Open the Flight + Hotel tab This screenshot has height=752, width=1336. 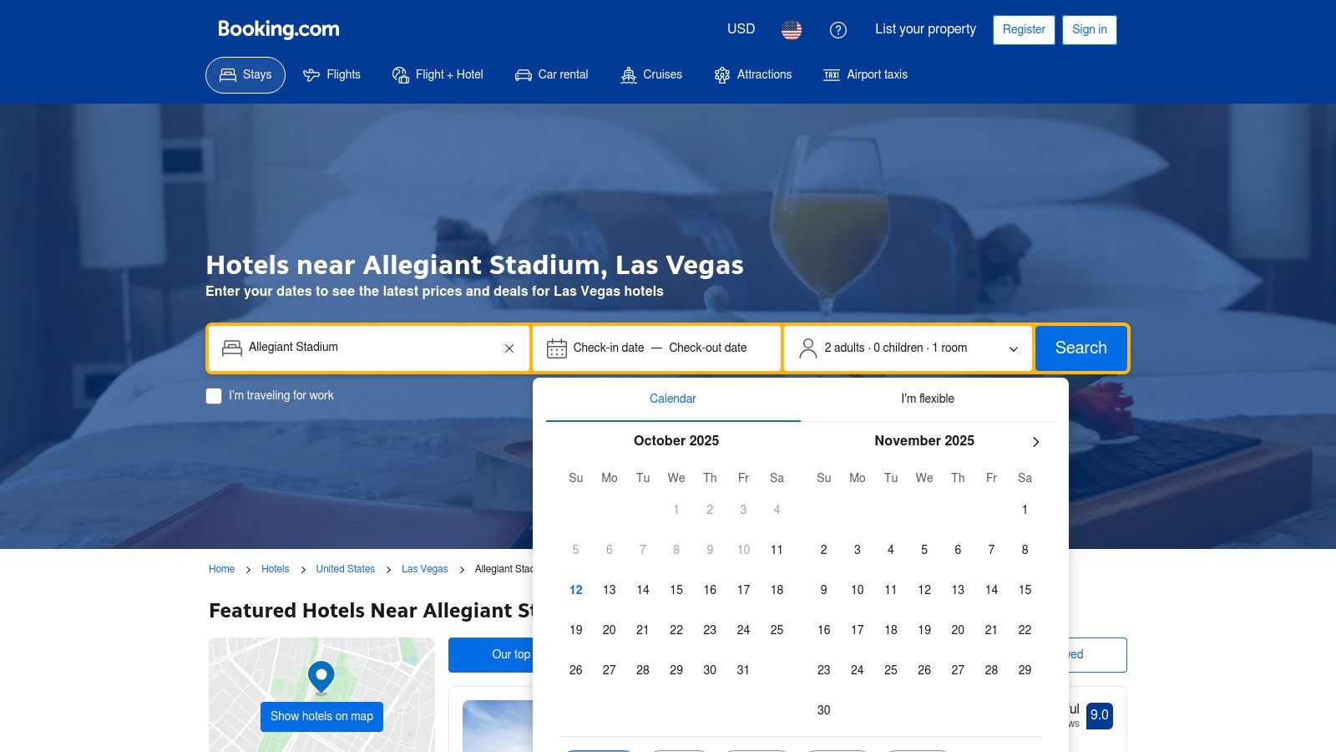438,75
